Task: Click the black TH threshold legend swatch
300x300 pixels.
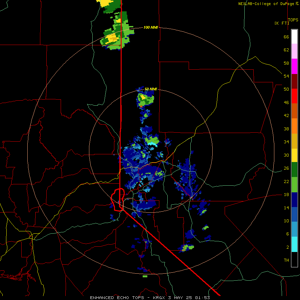Action: 294,259
